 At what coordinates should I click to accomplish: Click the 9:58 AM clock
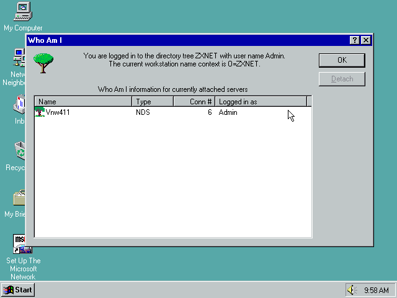377,290
